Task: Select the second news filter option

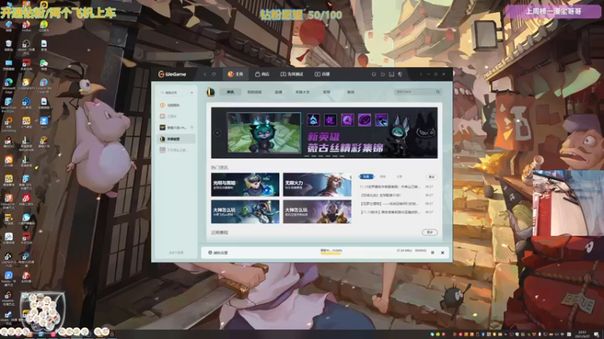Action: [x=383, y=176]
